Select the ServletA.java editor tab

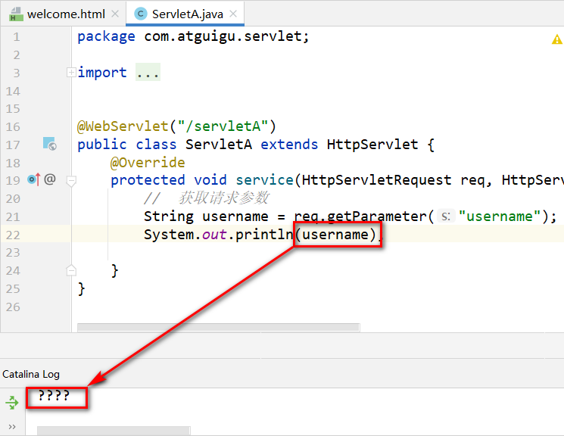click(187, 14)
